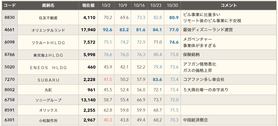This screenshot has width=278, height=126.
Task: Click the 銘柄名 column header
Action: point(48,6)
